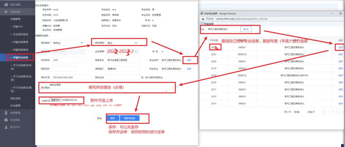Open 学习完成情况(体系) in the sidebar

(21, 67)
